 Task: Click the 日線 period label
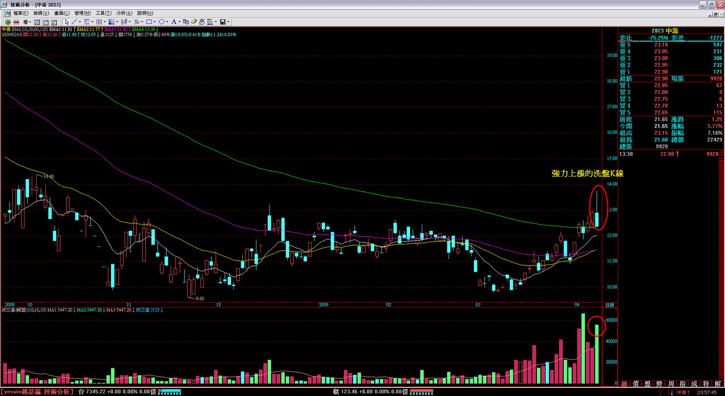tap(610, 305)
